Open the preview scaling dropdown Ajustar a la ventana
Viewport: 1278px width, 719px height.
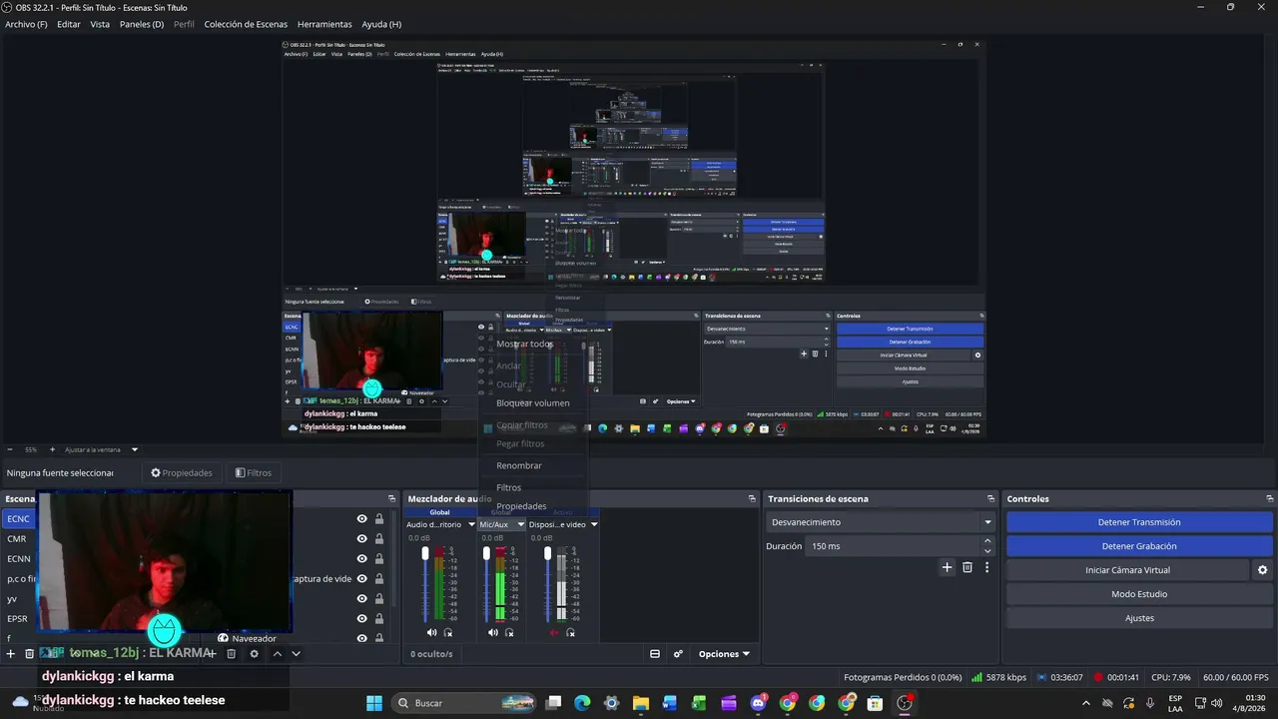(101, 449)
